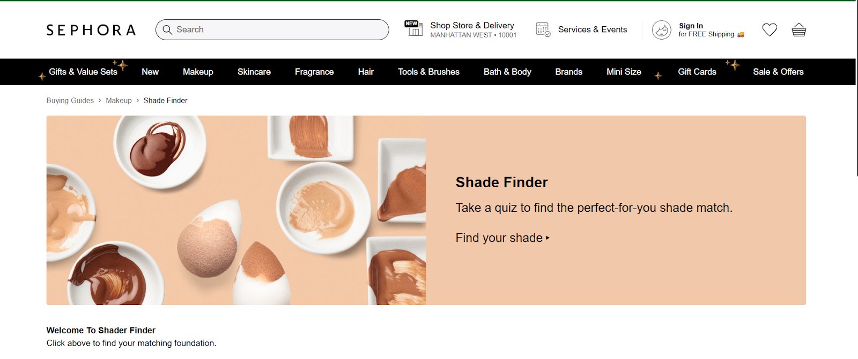
Task: Open the Makeup menu
Action: pos(198,72)
